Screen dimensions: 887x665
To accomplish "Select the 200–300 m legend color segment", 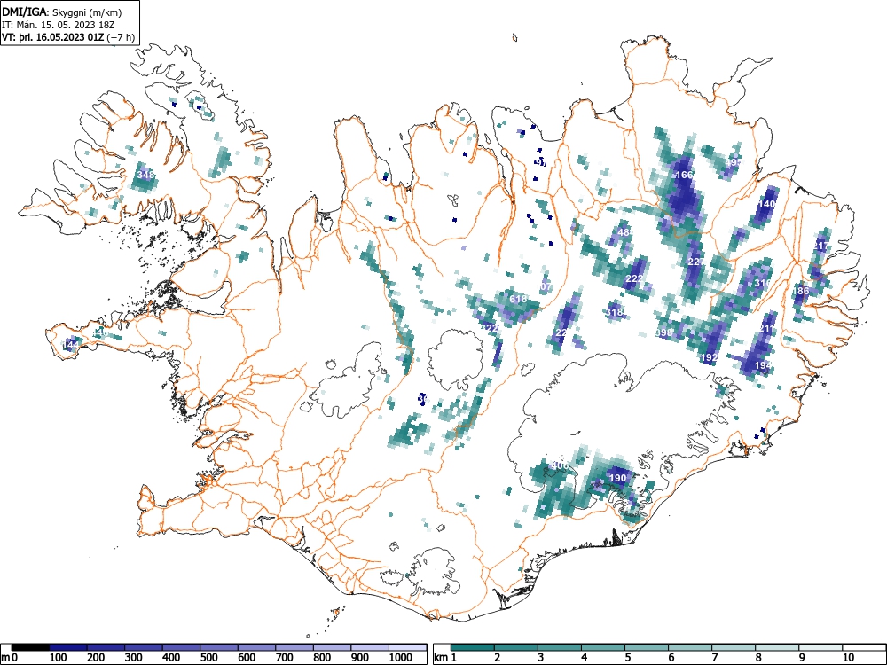I will click(106, 647).
